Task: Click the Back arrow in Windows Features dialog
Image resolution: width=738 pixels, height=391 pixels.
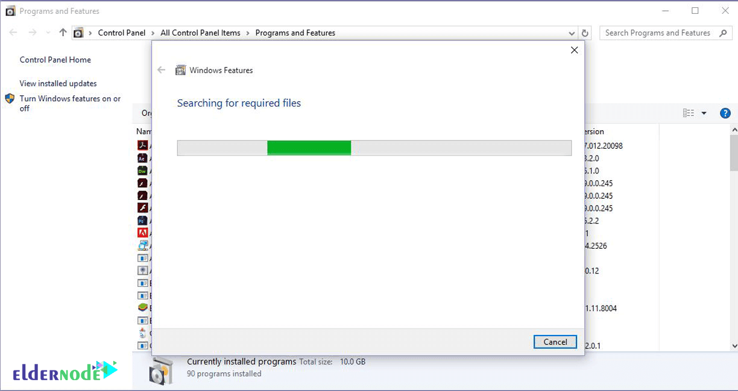Action: [161, 70]
